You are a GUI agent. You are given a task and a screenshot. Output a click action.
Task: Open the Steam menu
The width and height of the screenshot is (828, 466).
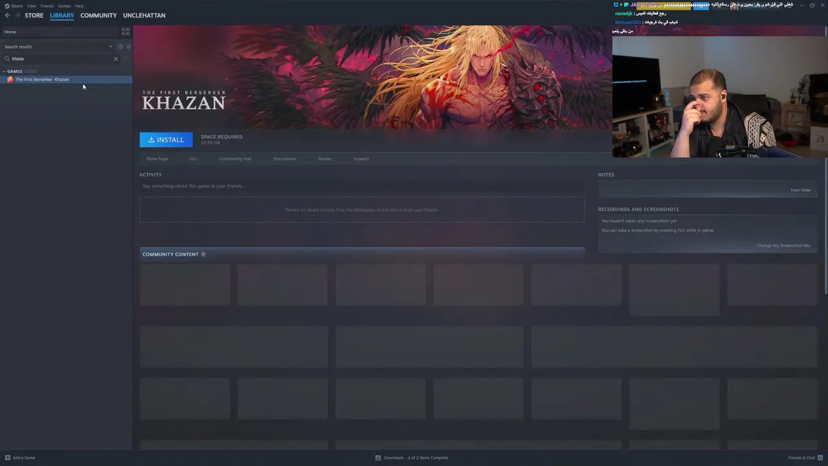pos(17,6)
